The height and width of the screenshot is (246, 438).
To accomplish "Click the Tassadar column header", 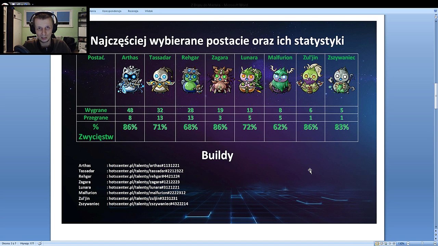I will tap(160, 58).
